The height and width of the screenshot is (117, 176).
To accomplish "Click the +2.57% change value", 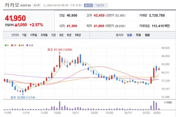I will (x=36, y=25).
